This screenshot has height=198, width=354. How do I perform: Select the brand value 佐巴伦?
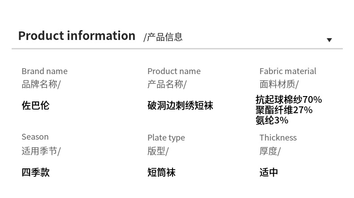click(35, 106)
